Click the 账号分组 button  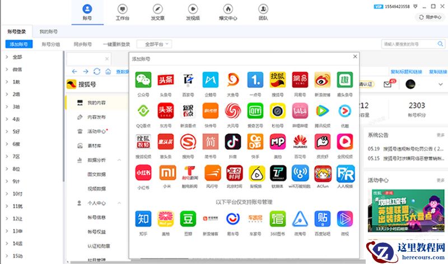coord(50,44)
